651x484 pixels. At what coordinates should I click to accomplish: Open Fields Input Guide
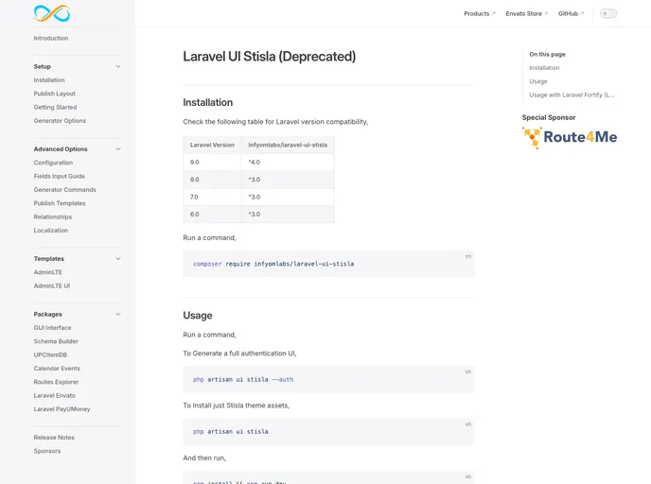[60, 176]
